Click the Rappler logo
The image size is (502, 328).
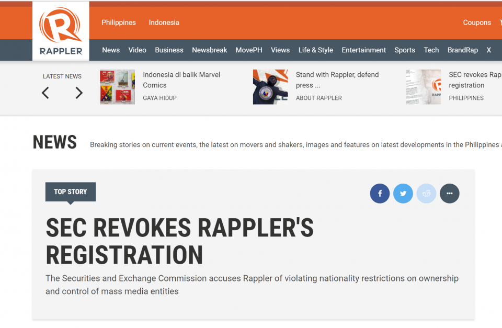tap(61, 31)
